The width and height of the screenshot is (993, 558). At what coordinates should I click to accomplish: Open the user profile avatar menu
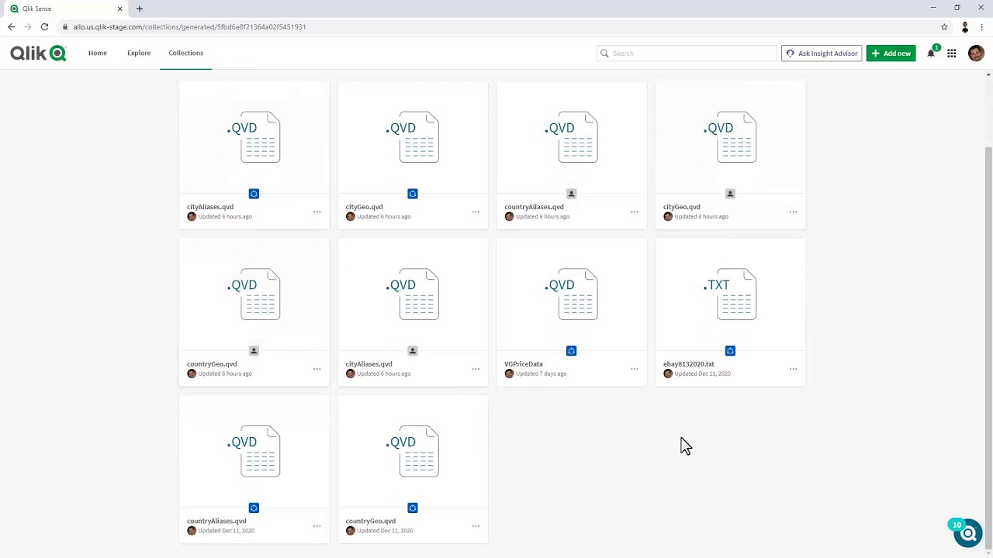976,53
